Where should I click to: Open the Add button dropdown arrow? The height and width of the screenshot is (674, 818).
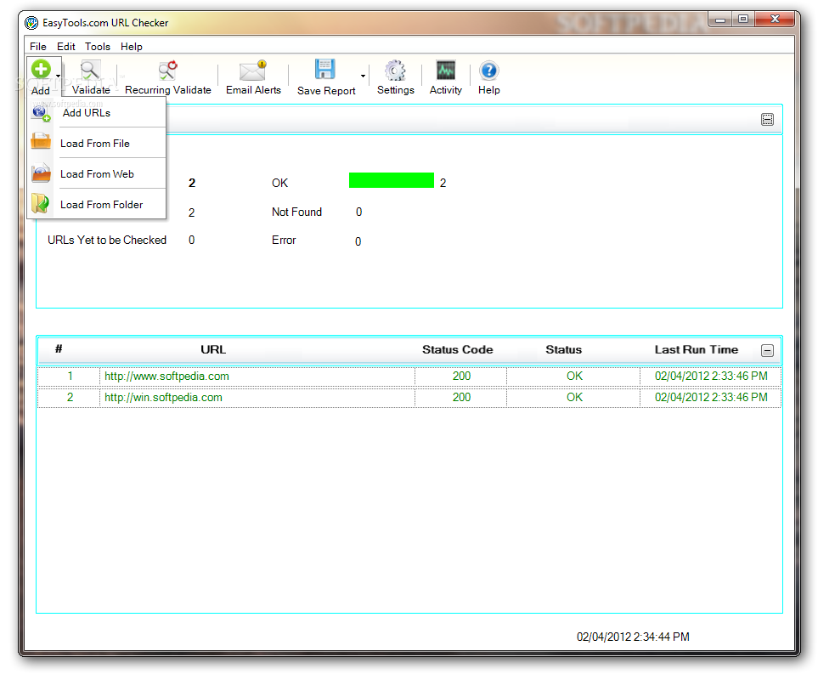[x=58, y=76]
